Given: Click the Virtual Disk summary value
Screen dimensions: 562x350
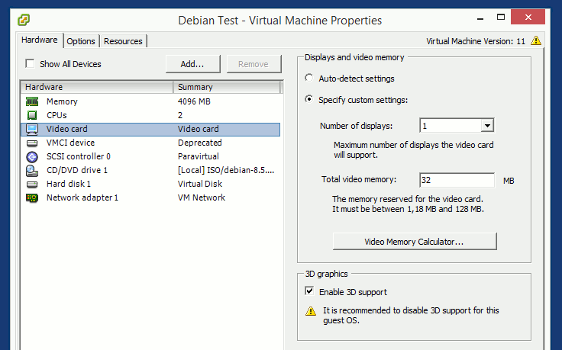Looking at the screenshot, I should 200,184.
